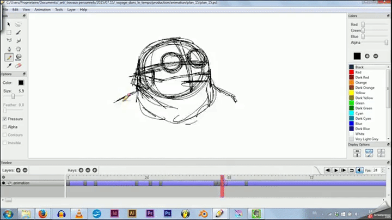Open the Help menu

(83, 9)
